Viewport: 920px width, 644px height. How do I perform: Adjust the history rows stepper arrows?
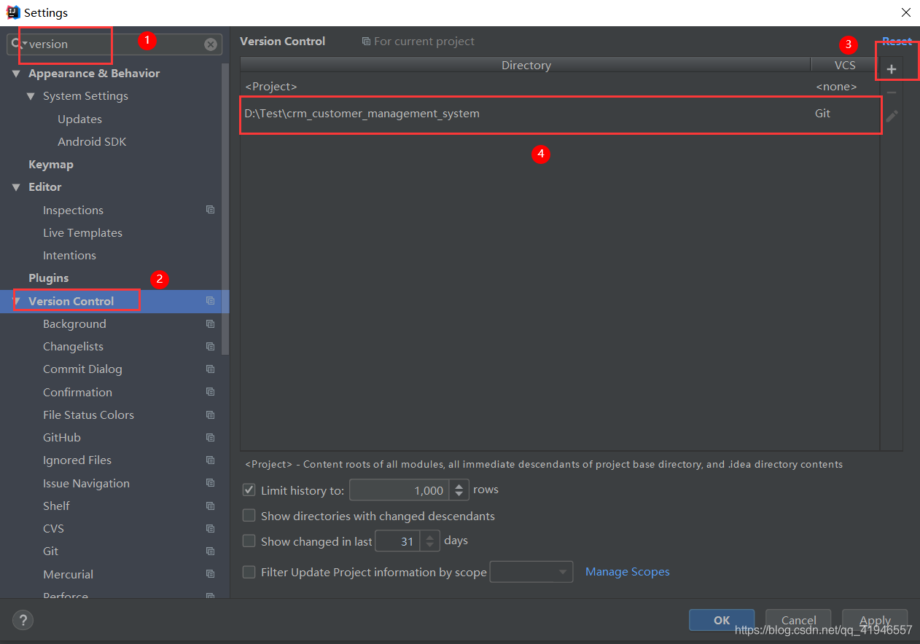[459, 490]
